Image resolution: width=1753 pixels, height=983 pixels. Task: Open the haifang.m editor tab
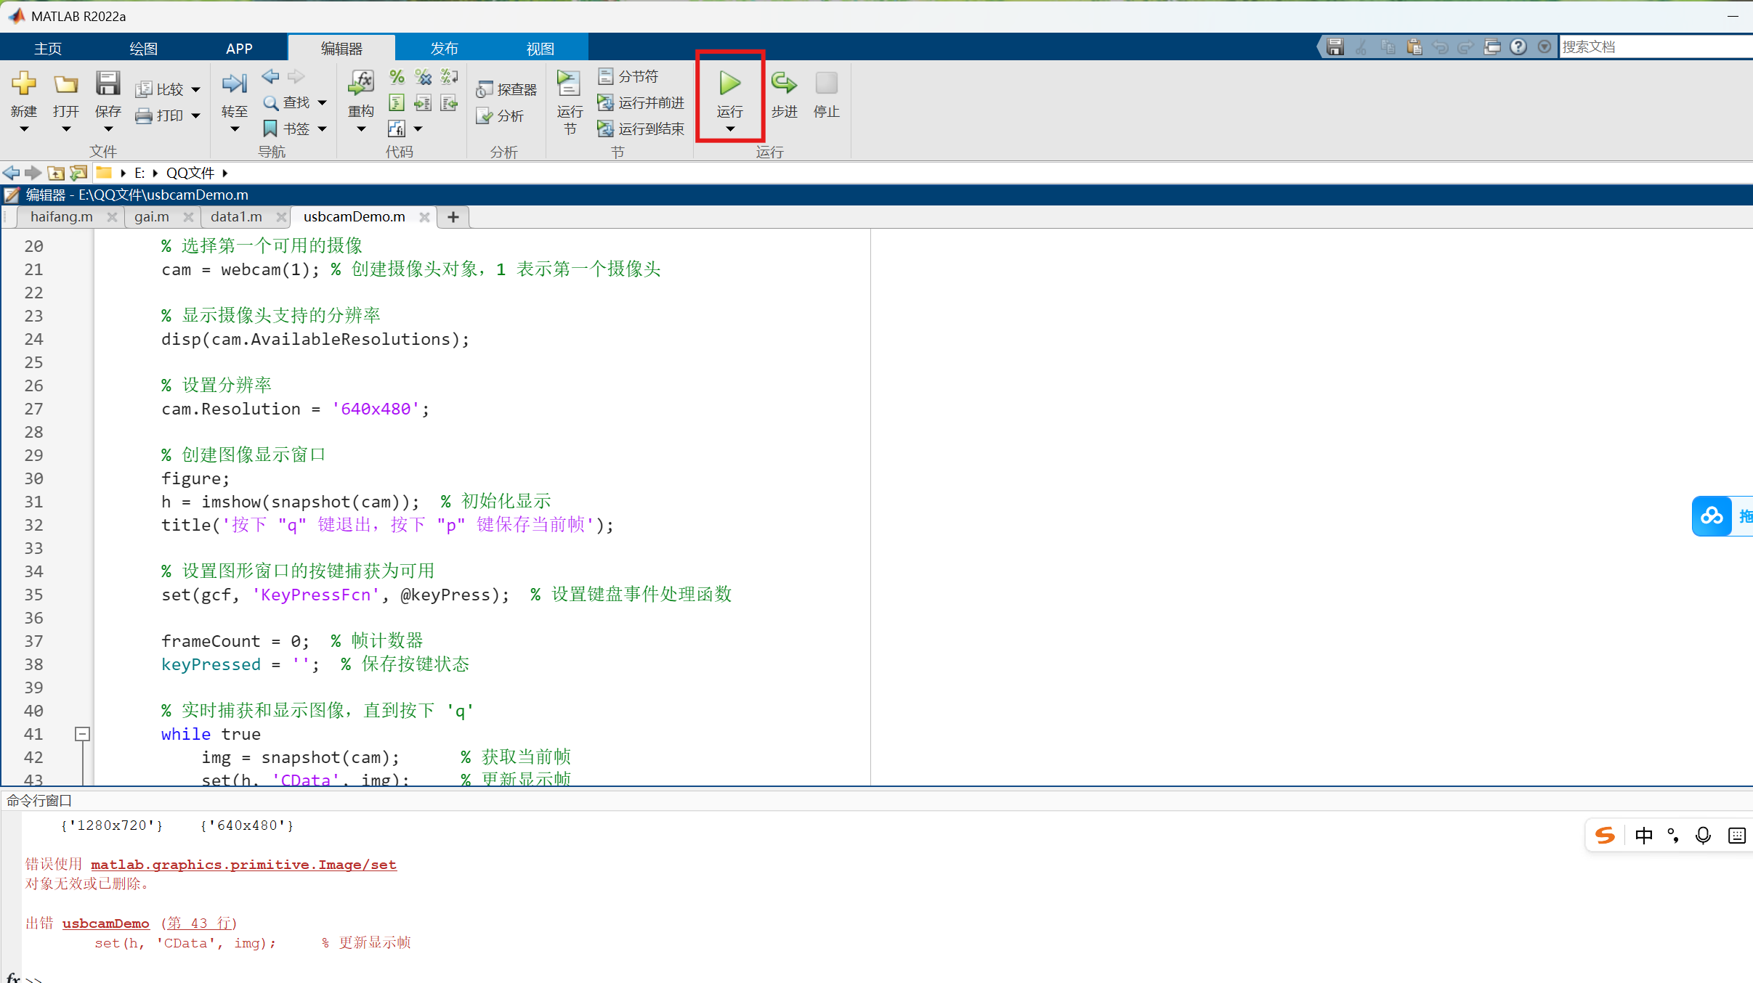61,217
